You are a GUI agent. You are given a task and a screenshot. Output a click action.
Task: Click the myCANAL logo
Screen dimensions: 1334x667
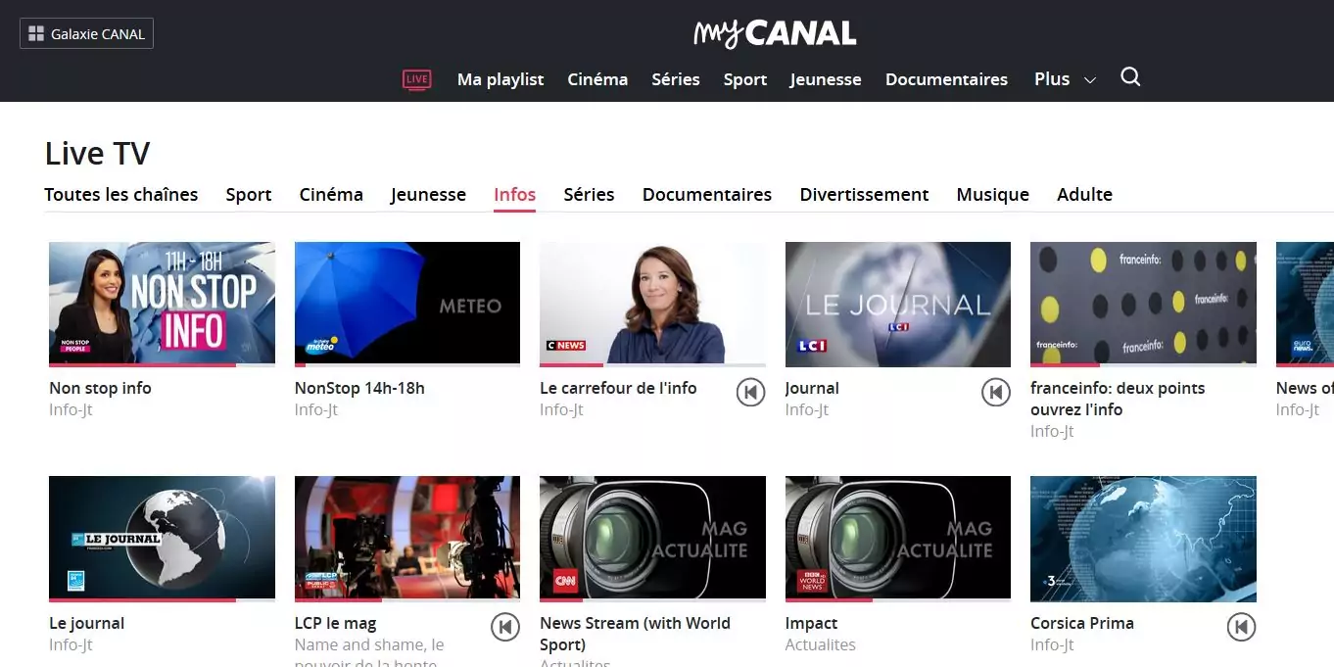pos(775,34)
